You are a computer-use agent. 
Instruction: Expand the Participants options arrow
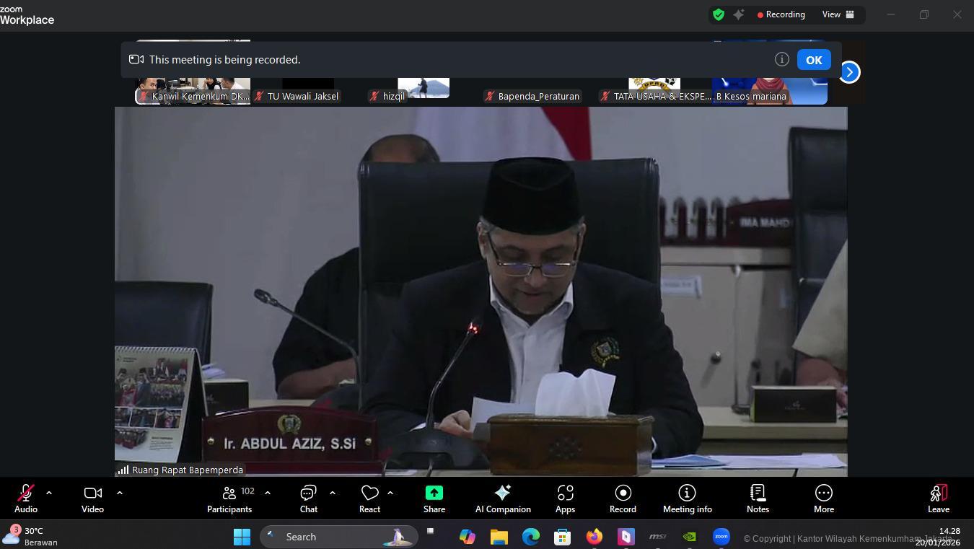click(268, 493)
